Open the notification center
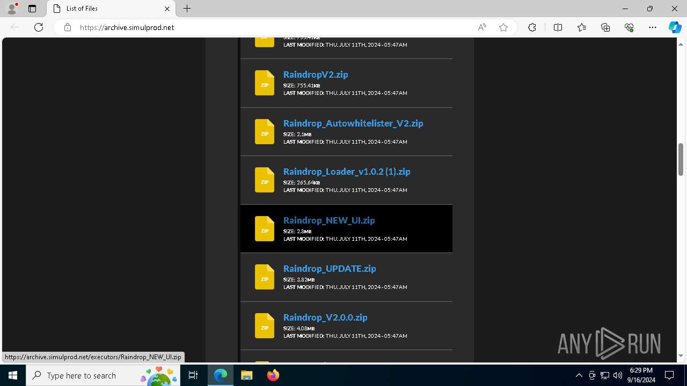687x386 pixels. coord(669,375)
